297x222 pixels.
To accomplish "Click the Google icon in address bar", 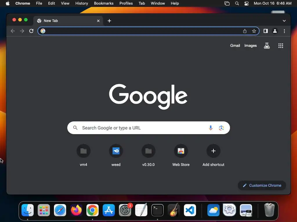I will (43, 31).
